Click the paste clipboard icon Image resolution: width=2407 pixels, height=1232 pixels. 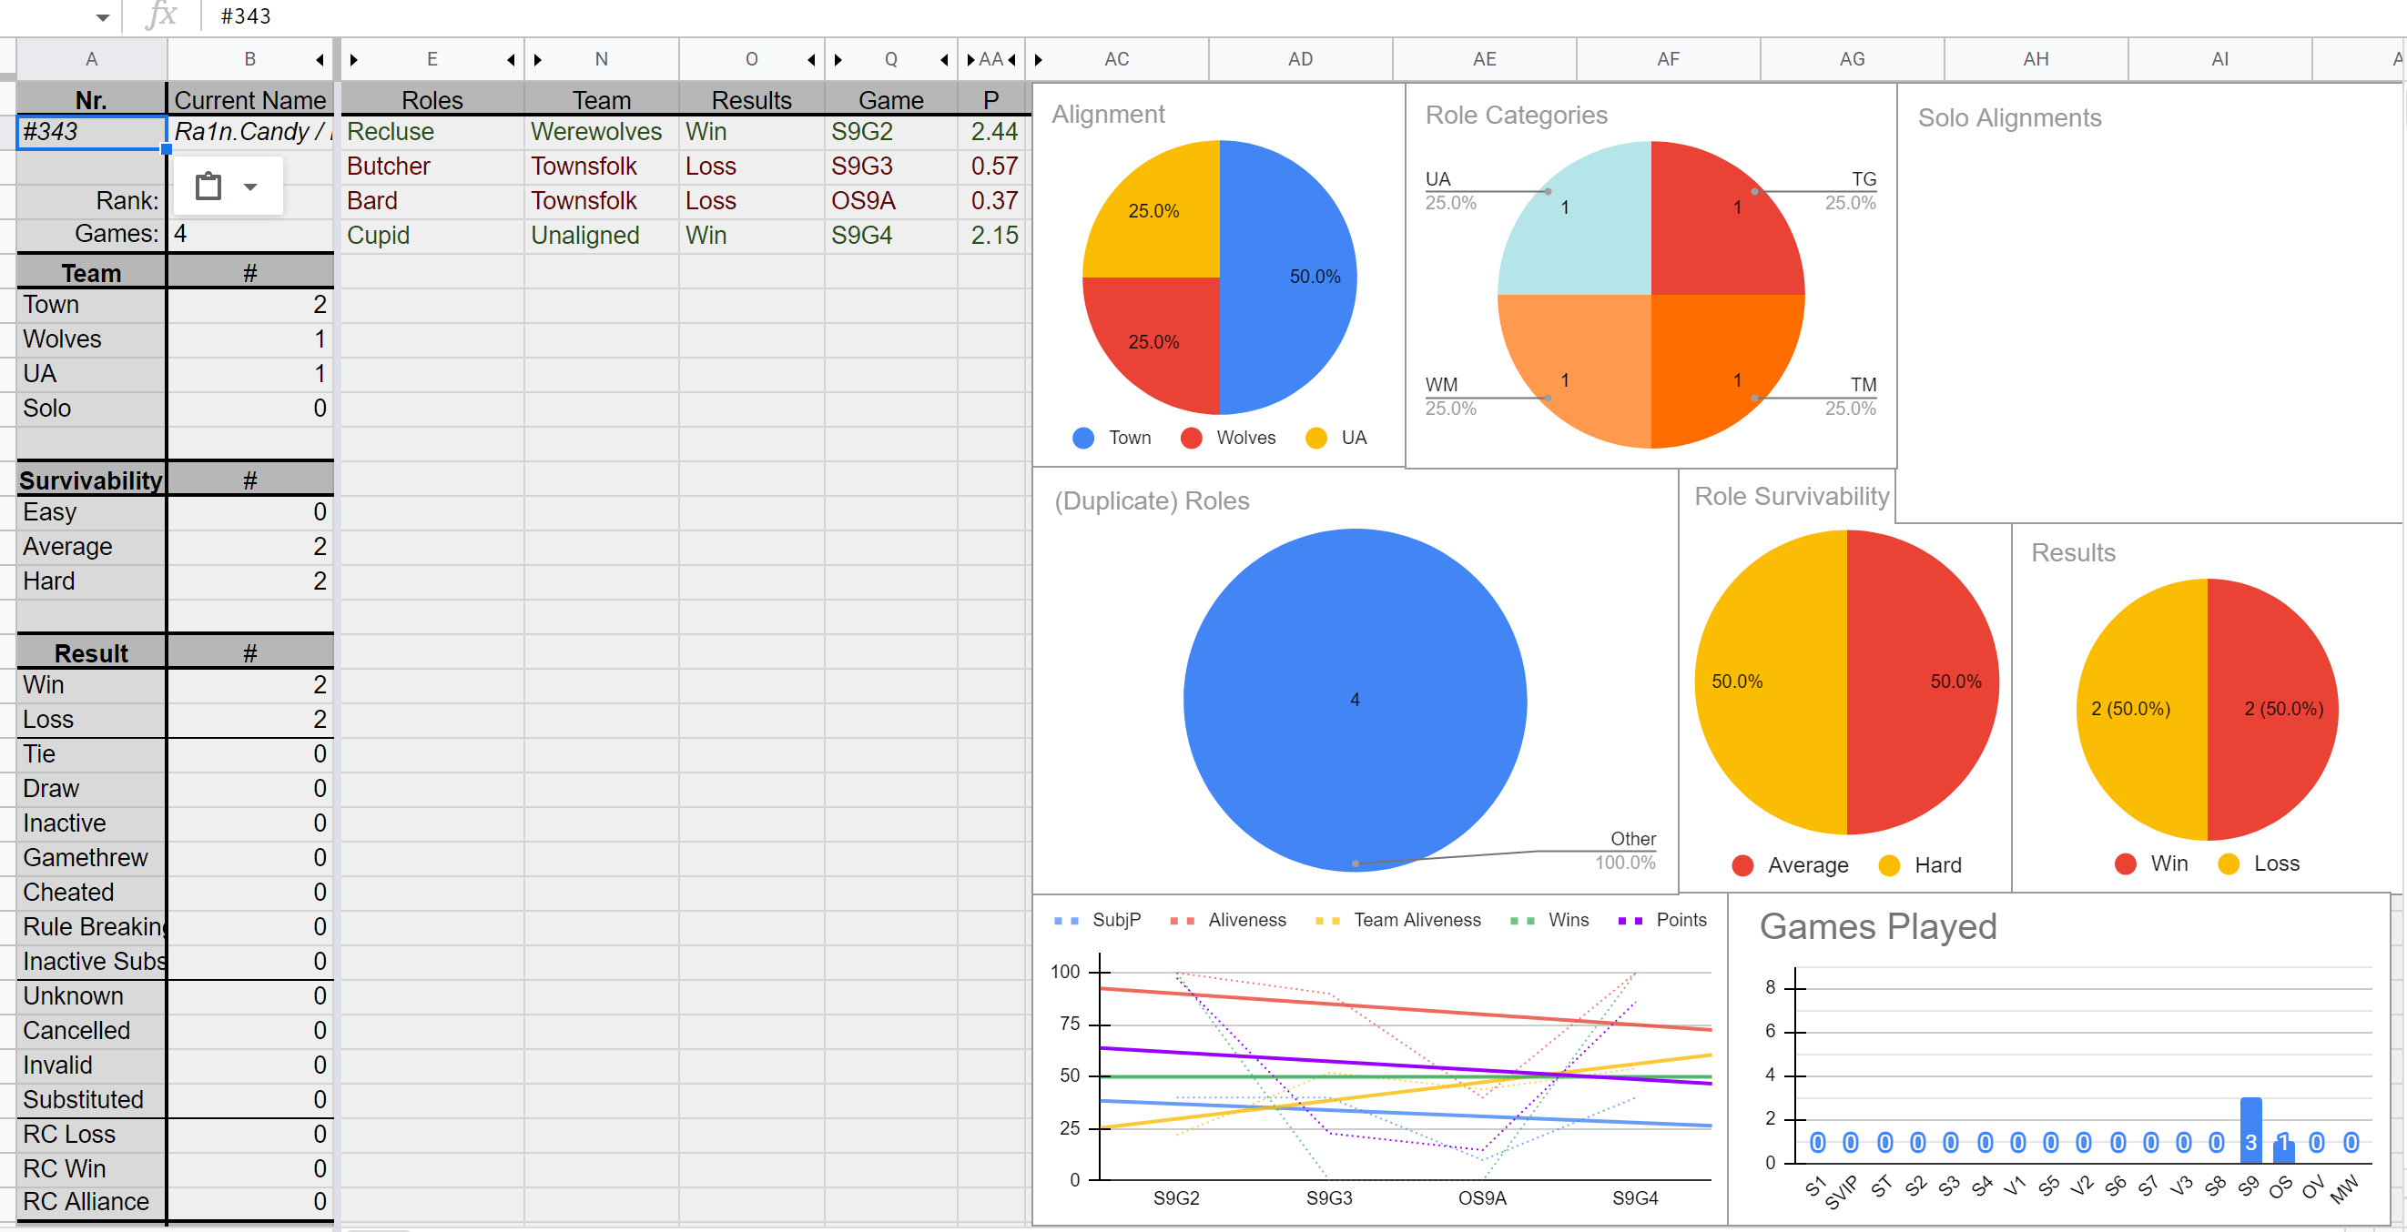click(x=208, y=186)
